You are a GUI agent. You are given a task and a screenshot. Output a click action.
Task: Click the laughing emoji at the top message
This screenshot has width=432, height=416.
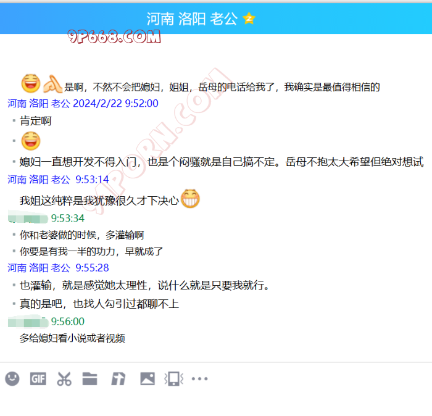[30, 83]
